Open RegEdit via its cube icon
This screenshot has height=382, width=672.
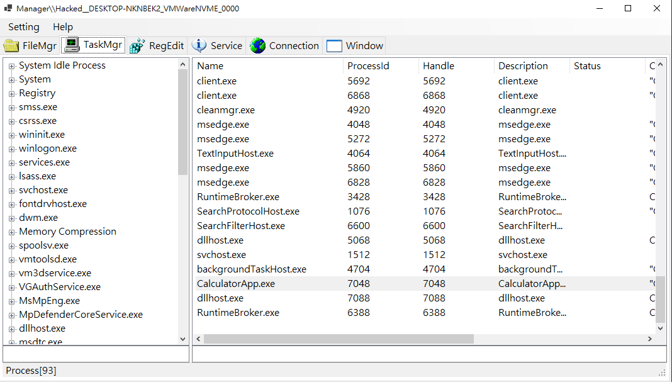[138, 45]
